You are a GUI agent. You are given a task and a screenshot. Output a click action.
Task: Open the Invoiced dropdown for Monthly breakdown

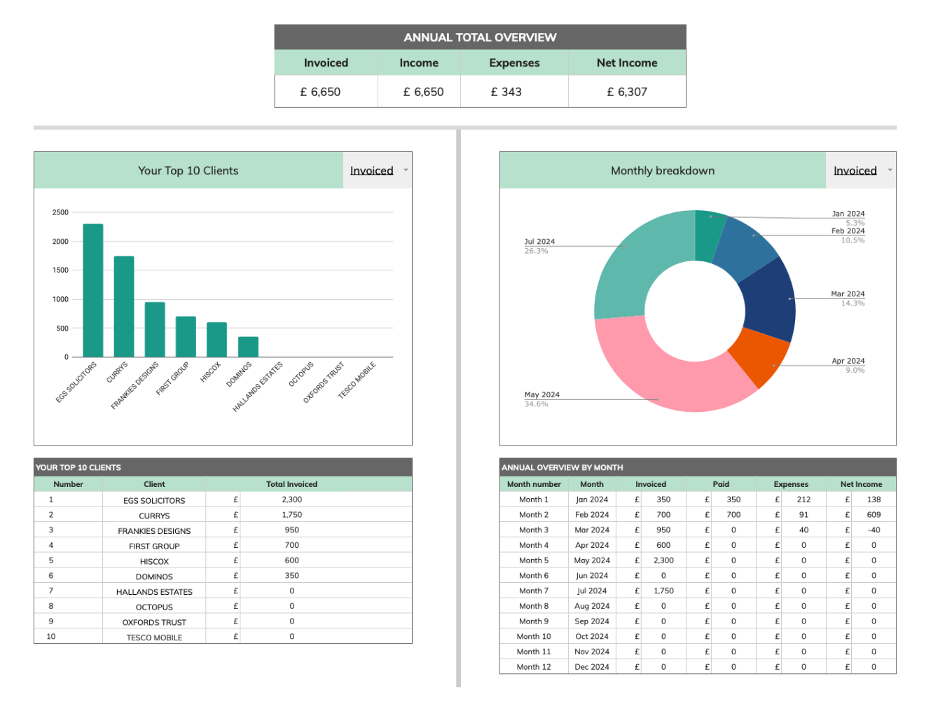click(x=860, y=171)
